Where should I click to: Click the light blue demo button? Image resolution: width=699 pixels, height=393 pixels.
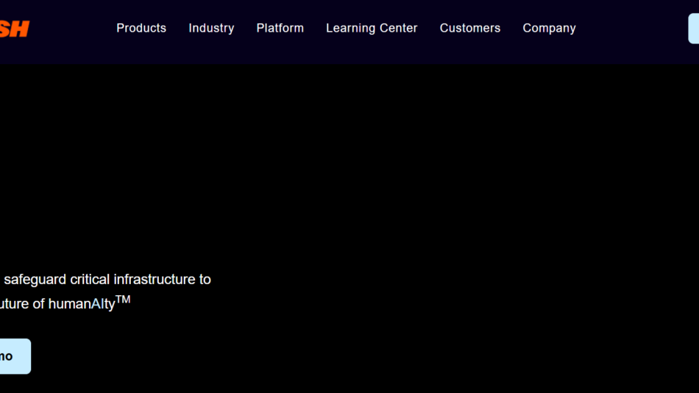13,356
